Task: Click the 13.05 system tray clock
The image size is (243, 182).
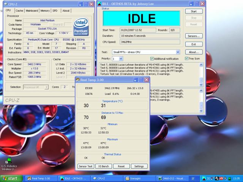Action: pyautogui.click(x=236, y=179)
